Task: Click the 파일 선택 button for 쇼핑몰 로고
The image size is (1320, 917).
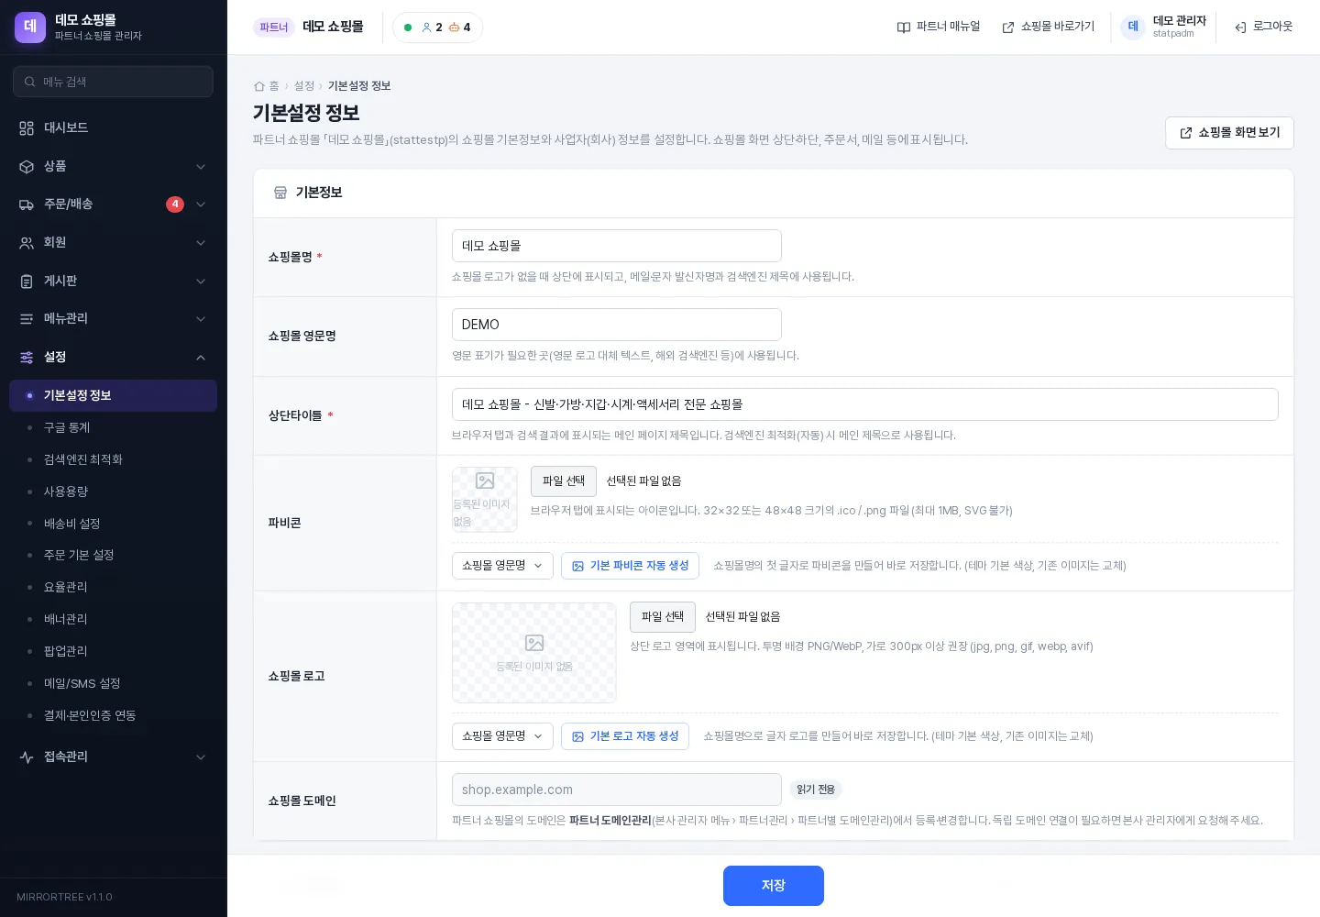Action: [x=663, y=617]
